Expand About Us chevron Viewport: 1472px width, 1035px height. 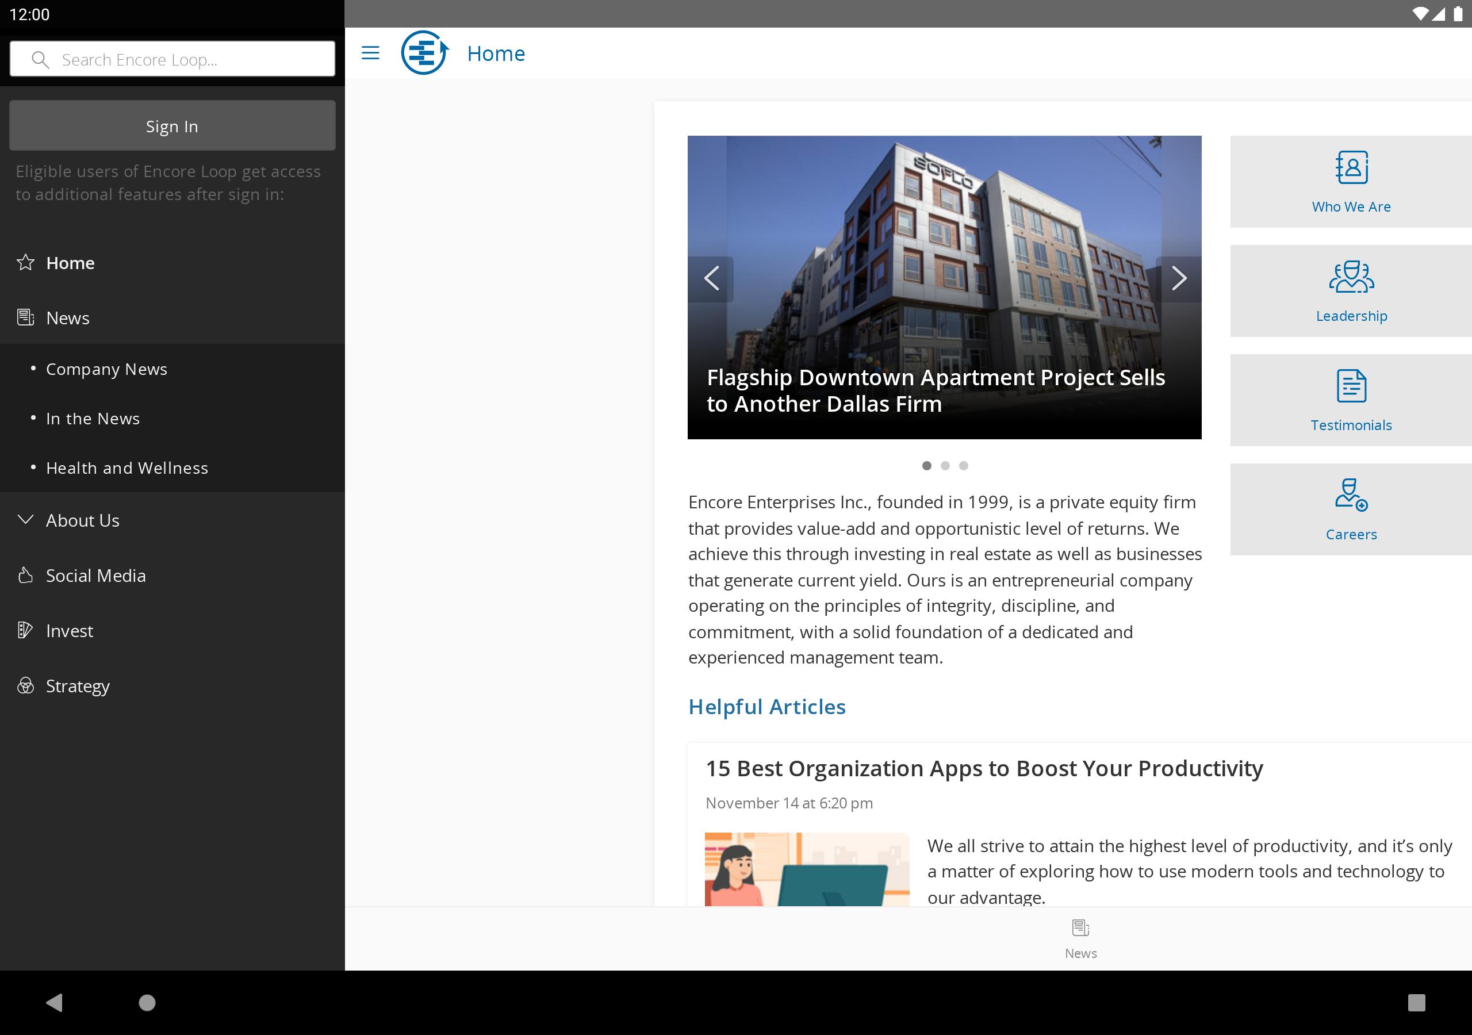(x=26, y=519)
